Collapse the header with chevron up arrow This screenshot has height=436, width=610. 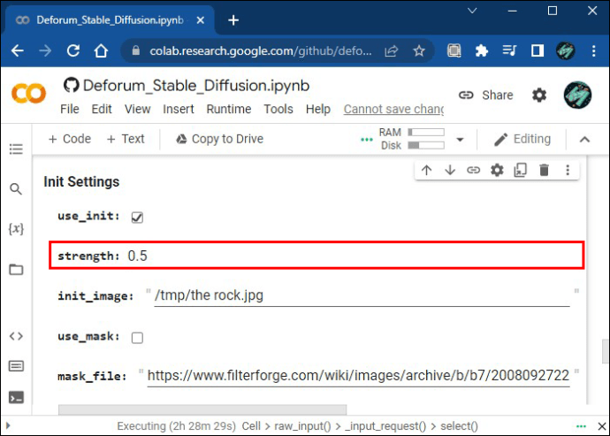pyautogui.click(x=584, y=140)
